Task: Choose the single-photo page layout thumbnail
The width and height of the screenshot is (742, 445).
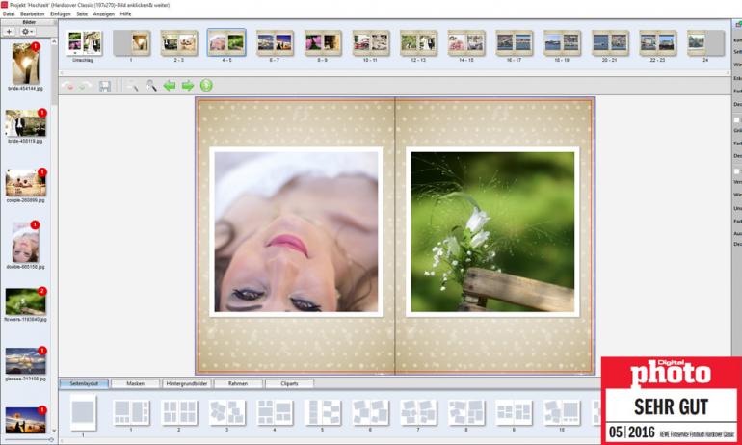Action: 83,412
